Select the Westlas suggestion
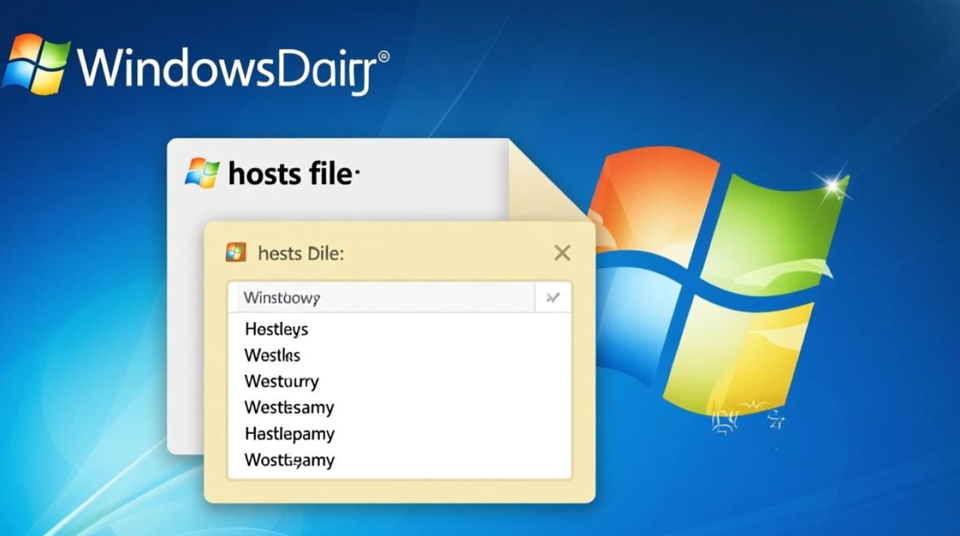This screenshot has height=536, width=960. pos(272,355)
